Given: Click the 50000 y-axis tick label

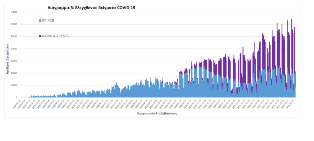Looking at the screenshot, I should (x=14, y=36).
